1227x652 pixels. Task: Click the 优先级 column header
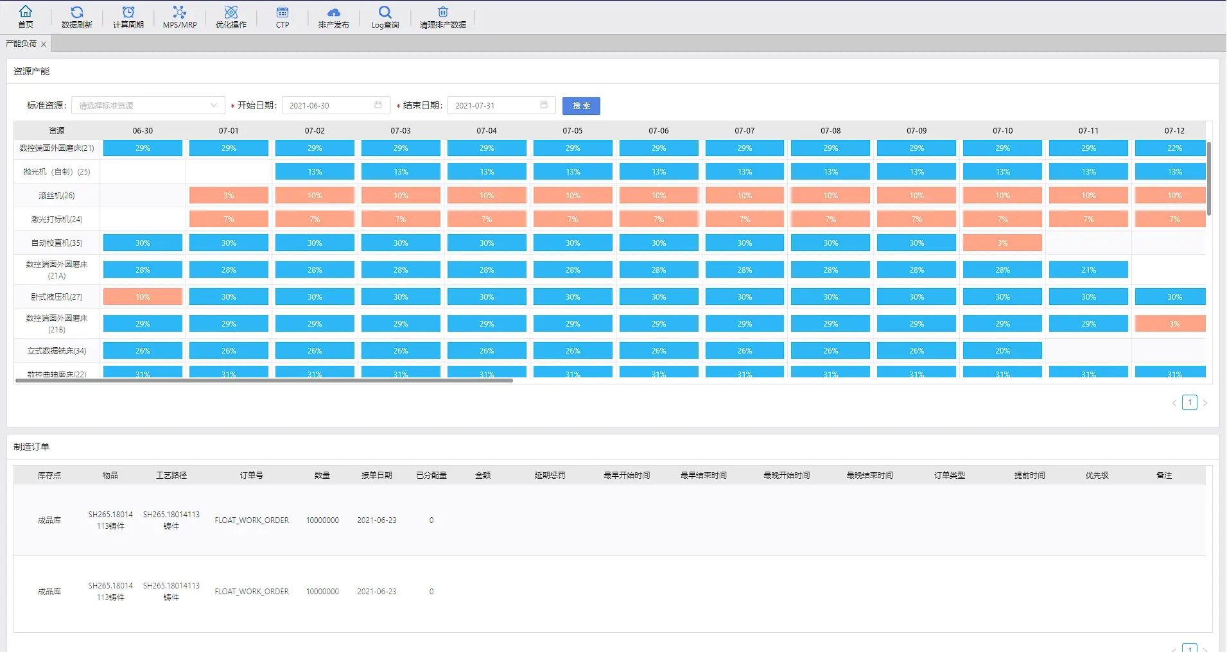click(1097, 476)
